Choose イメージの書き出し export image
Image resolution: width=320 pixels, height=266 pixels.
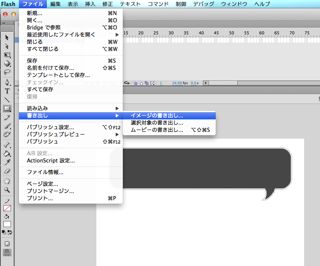(169, 116)
